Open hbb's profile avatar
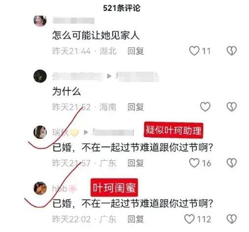The image size is (249, 232). [x=40, y=188]
